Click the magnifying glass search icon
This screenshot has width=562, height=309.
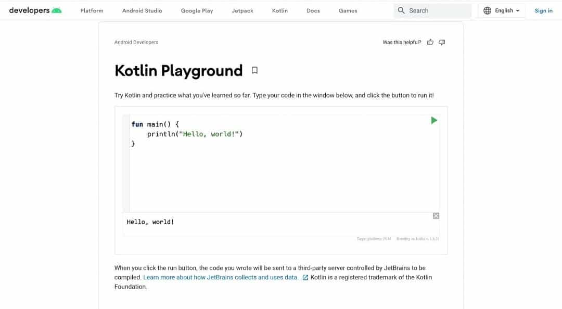pos(401,10)
